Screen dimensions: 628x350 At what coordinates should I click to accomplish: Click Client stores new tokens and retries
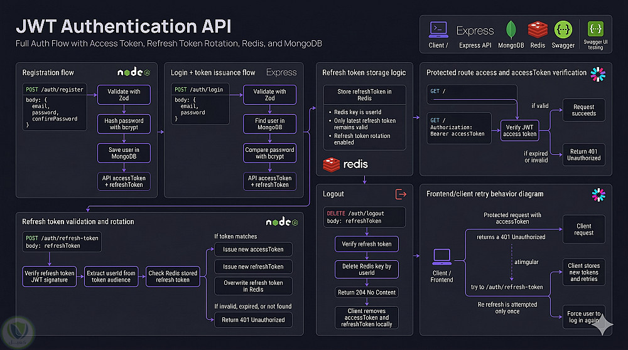click(583, 272)
